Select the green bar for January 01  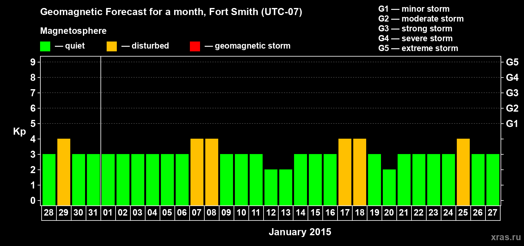tap(108, 180)
